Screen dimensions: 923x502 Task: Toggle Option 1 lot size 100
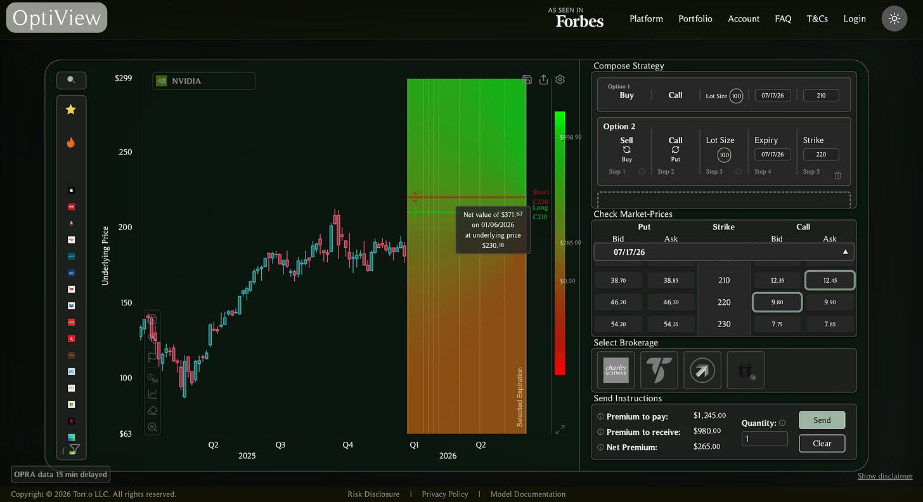click(x=736, y=96)
